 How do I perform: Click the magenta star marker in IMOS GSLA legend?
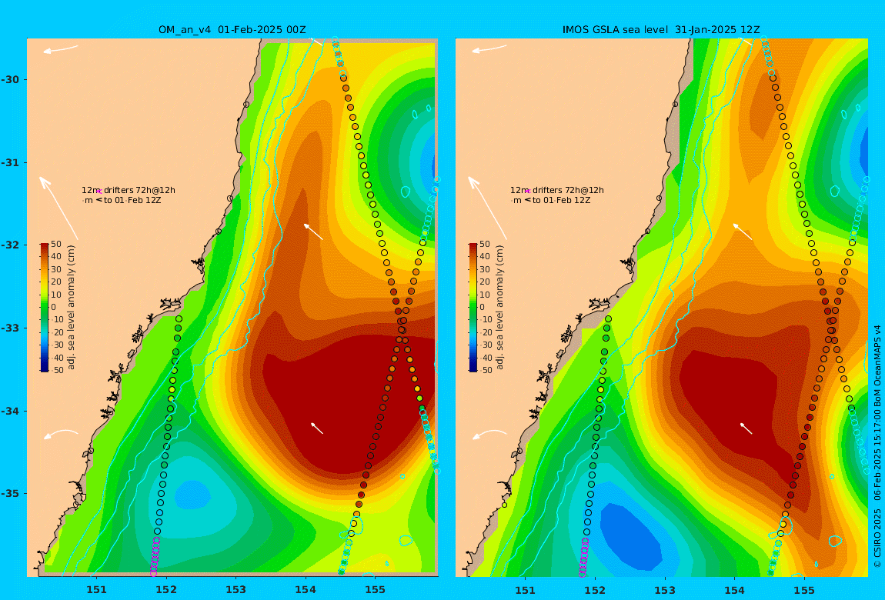click(x=528, y=192)
